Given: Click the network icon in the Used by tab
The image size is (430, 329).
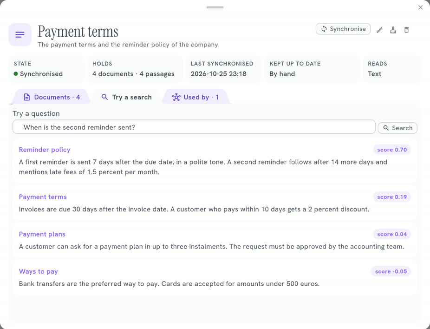Looking at the screenshot, I should [x=176, y=97].
